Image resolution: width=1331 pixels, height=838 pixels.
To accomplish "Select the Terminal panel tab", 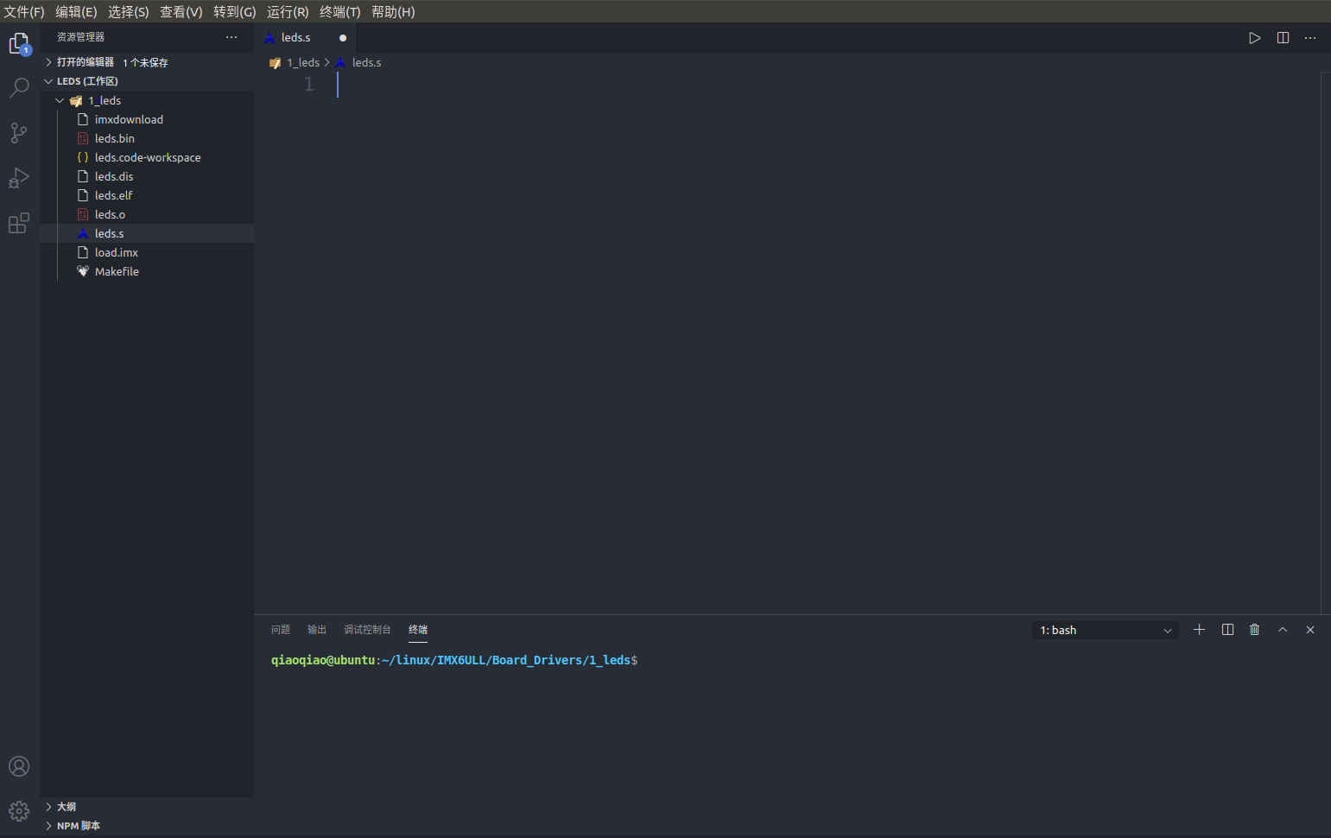I will (x=418, y=630).
